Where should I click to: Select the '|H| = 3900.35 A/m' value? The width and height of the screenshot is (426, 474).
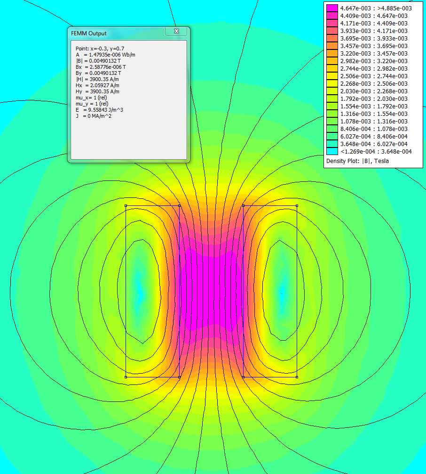(x=97, y=79)
